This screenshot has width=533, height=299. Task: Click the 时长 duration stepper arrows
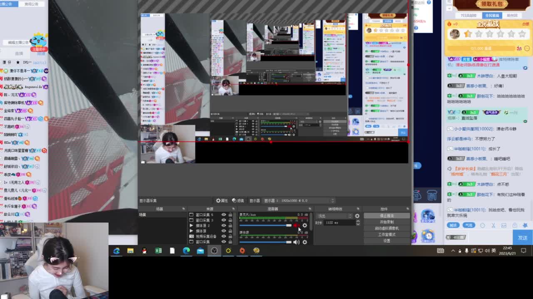358,223
